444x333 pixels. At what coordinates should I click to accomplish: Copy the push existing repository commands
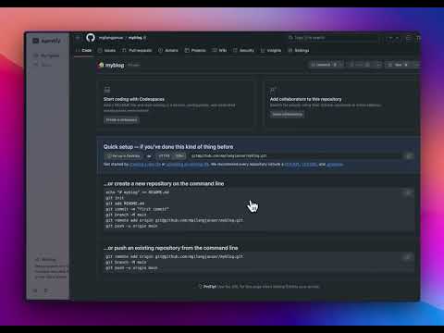click(408, 257)
